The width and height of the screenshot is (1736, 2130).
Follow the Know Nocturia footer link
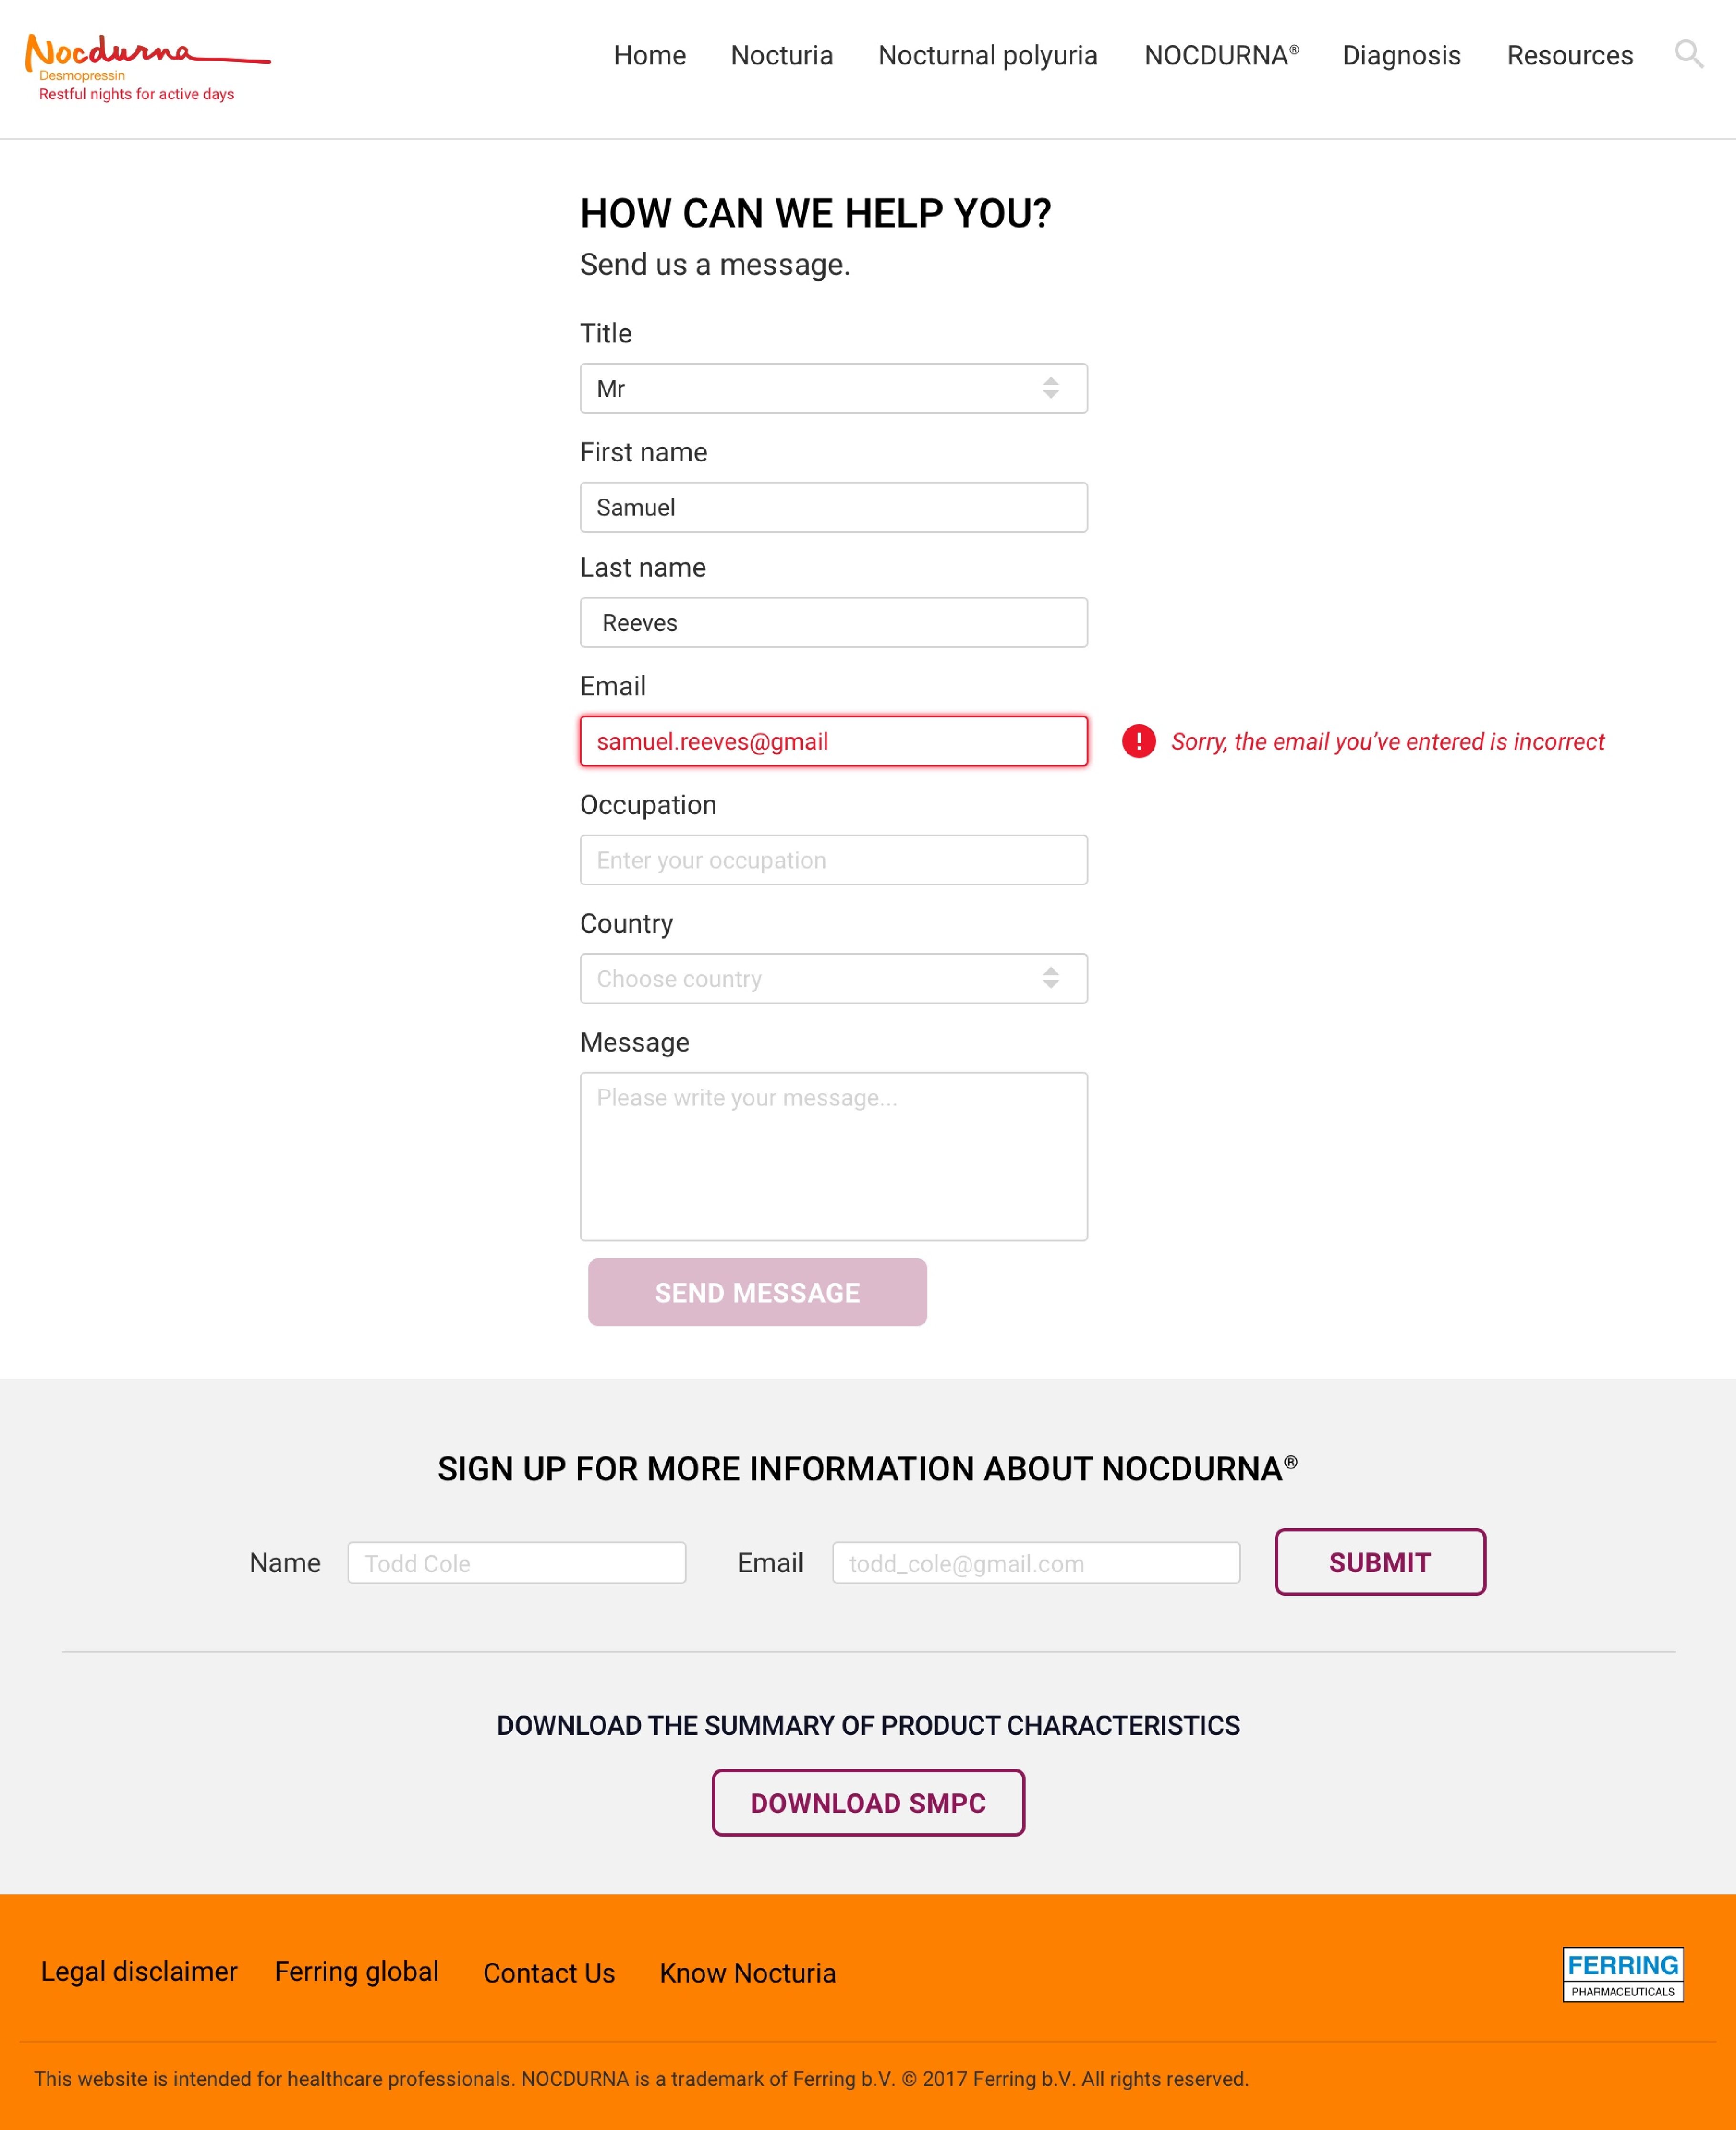point(747,1973)
